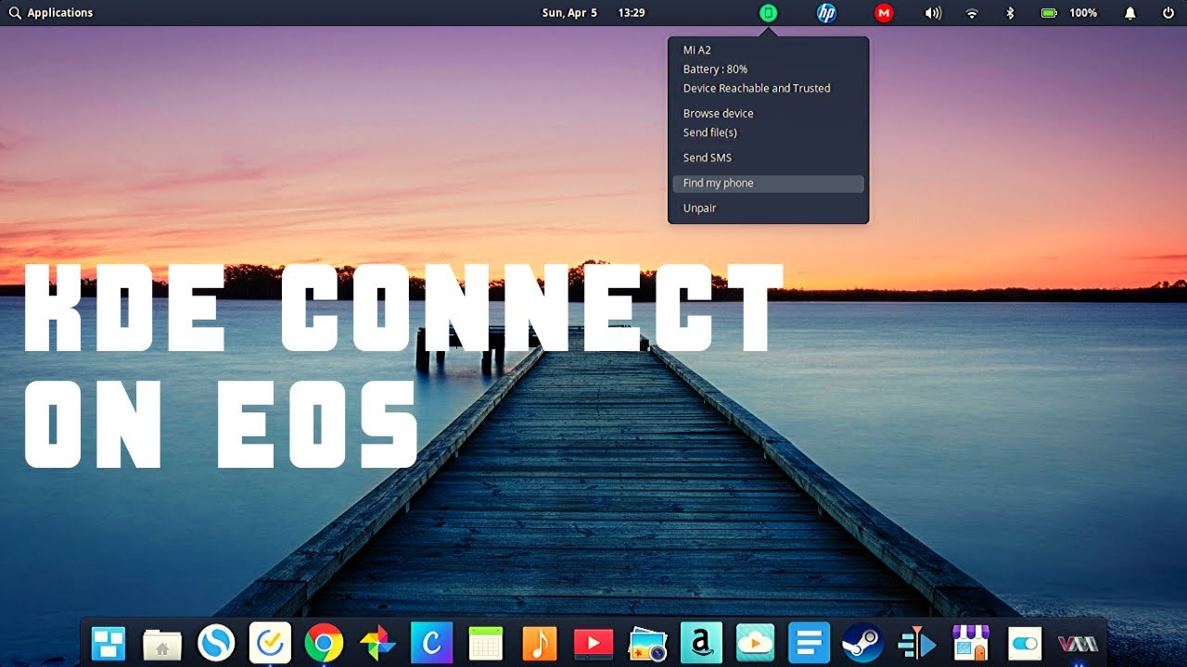
Task: Open the red MEGA tray icon
Action: pos(884,13)
